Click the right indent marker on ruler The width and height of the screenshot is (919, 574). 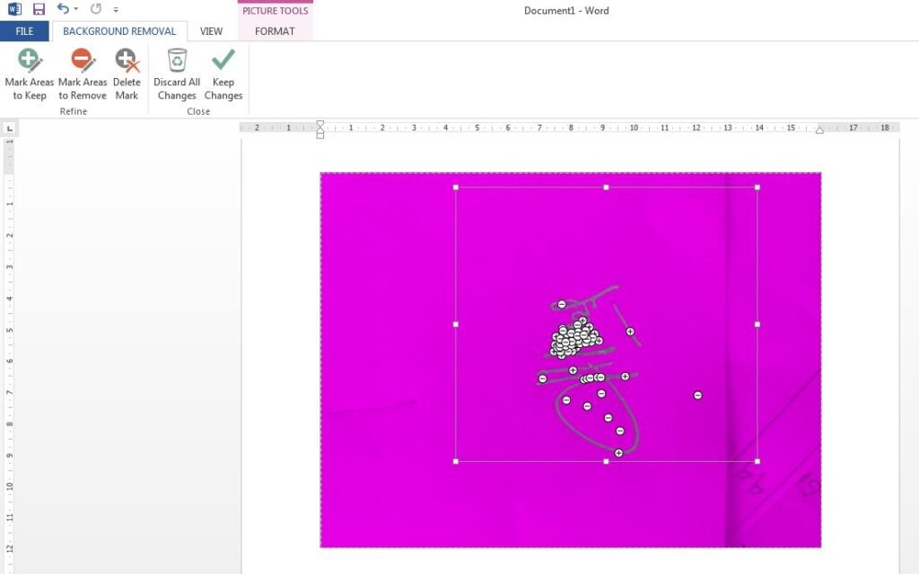(819, 130)
